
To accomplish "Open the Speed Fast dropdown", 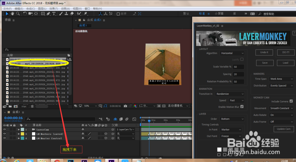I will [x=237, y=100].
